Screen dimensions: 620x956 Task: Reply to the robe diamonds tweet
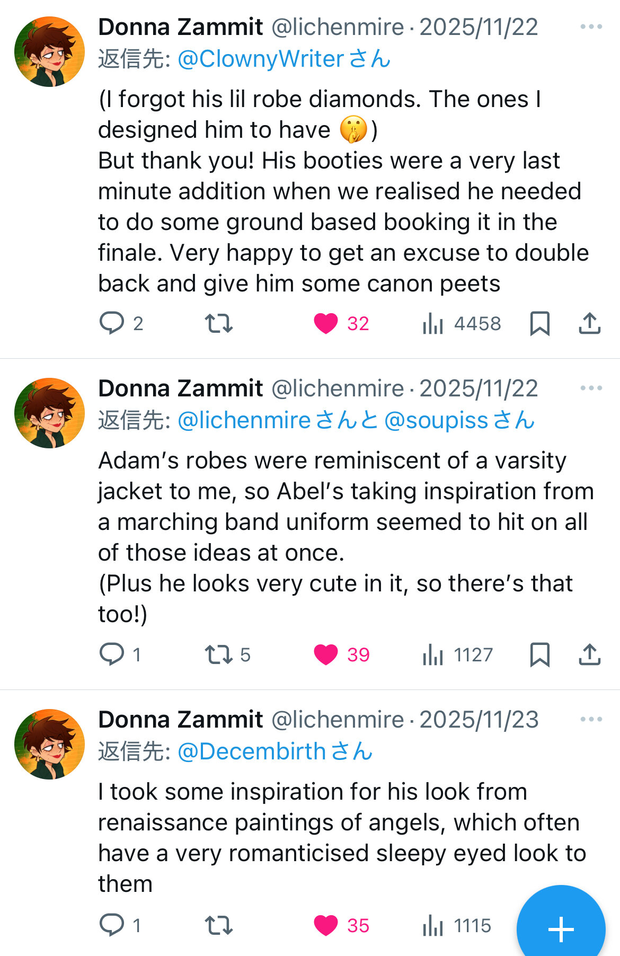[x=112, y=323]
